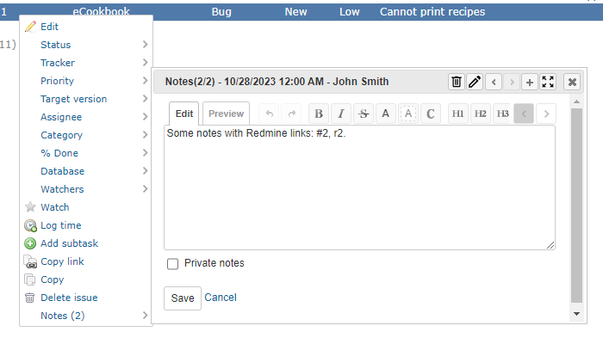Click the trash icon in notes header

[x=457, y=82]
